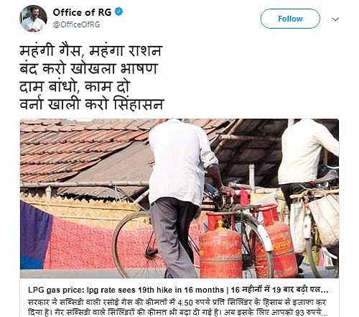Image resolution: width=359 pixels, height=317 pixels.
Task: Open the LPG gas price article headline
Action: coord(126,290)
